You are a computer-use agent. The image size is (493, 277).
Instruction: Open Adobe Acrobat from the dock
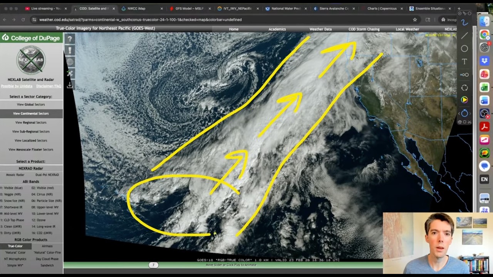[x=485, y=127]
